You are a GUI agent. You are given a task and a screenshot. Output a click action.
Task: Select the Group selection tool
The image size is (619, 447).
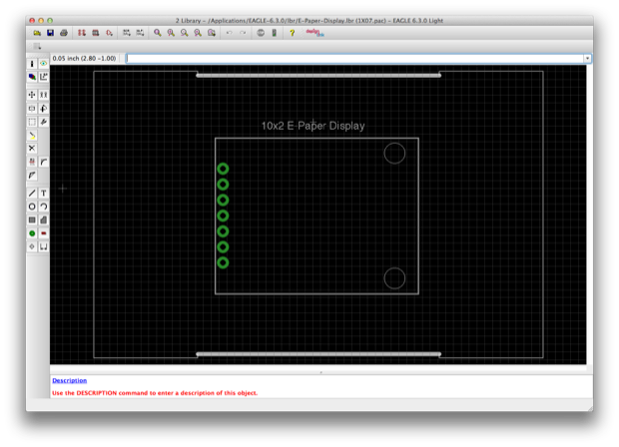pos(32,122)
